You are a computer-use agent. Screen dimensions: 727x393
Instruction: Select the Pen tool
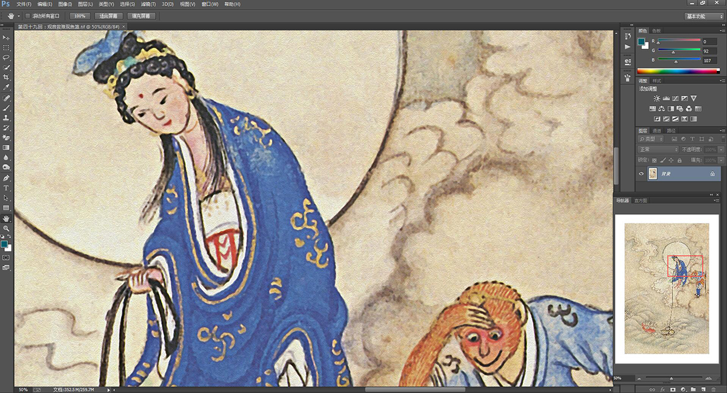(7, 178)
